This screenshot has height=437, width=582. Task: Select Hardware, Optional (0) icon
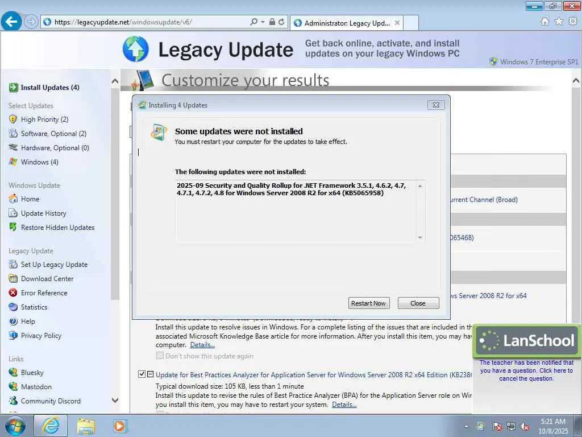click(x=13, y=147)
